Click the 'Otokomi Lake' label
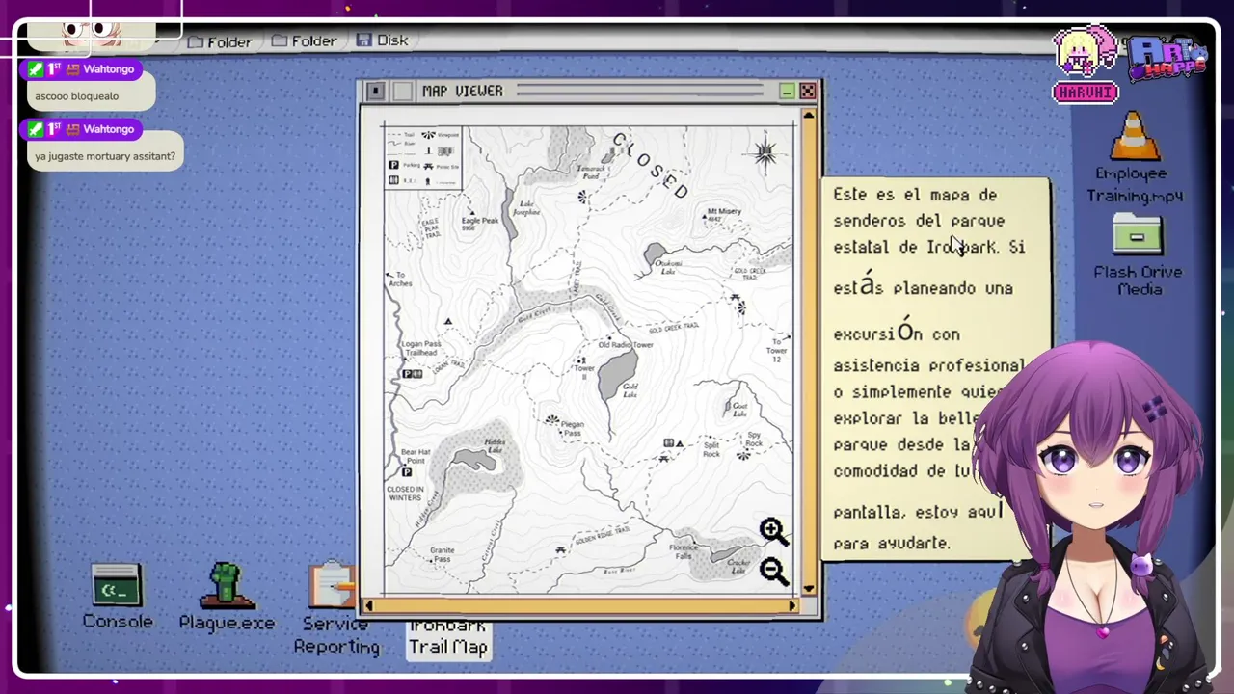Screen dimensions: 1234x694 (668, 267)
